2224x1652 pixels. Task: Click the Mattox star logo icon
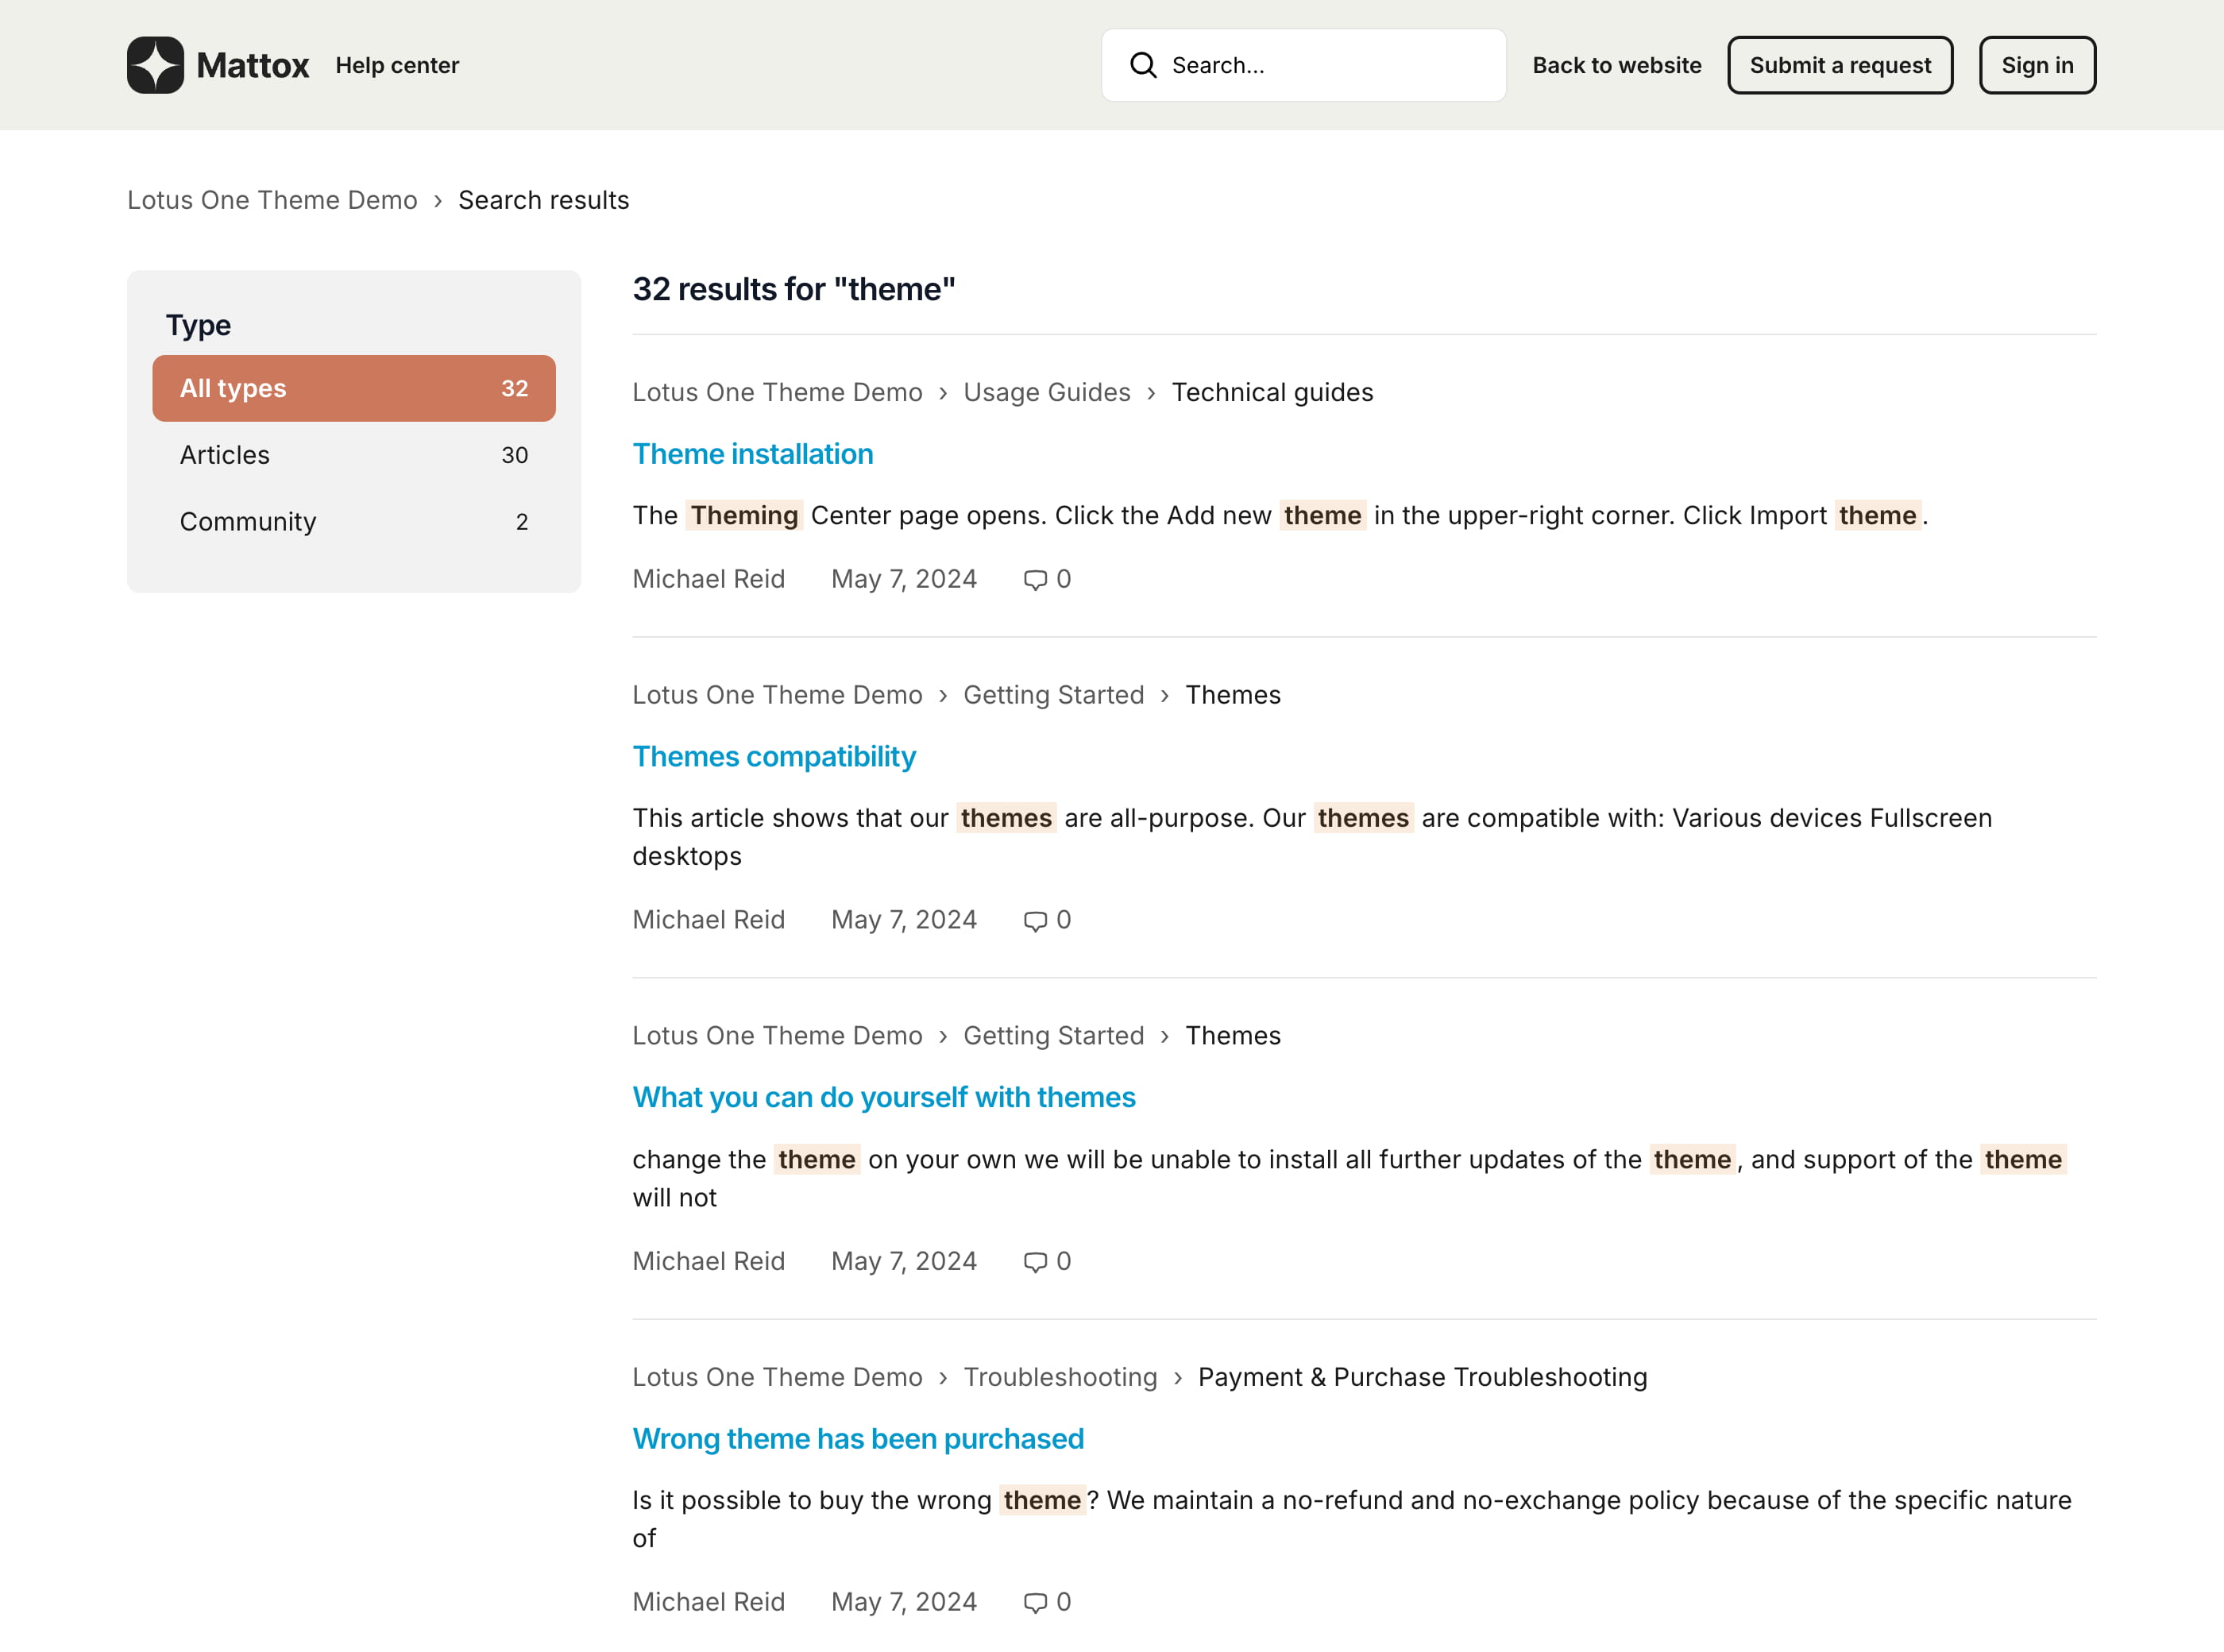(155, 65)
